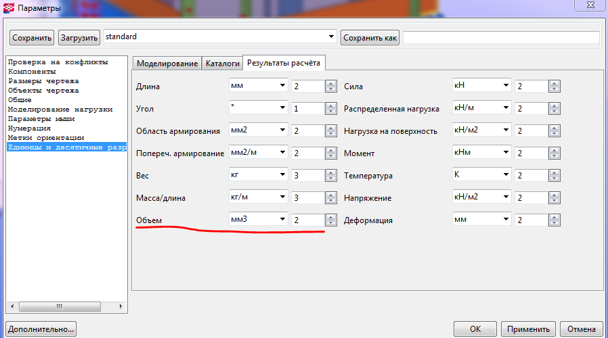Select Нумерация in settings list
This screenshot has width=608, height=338.
coord(29,128)
